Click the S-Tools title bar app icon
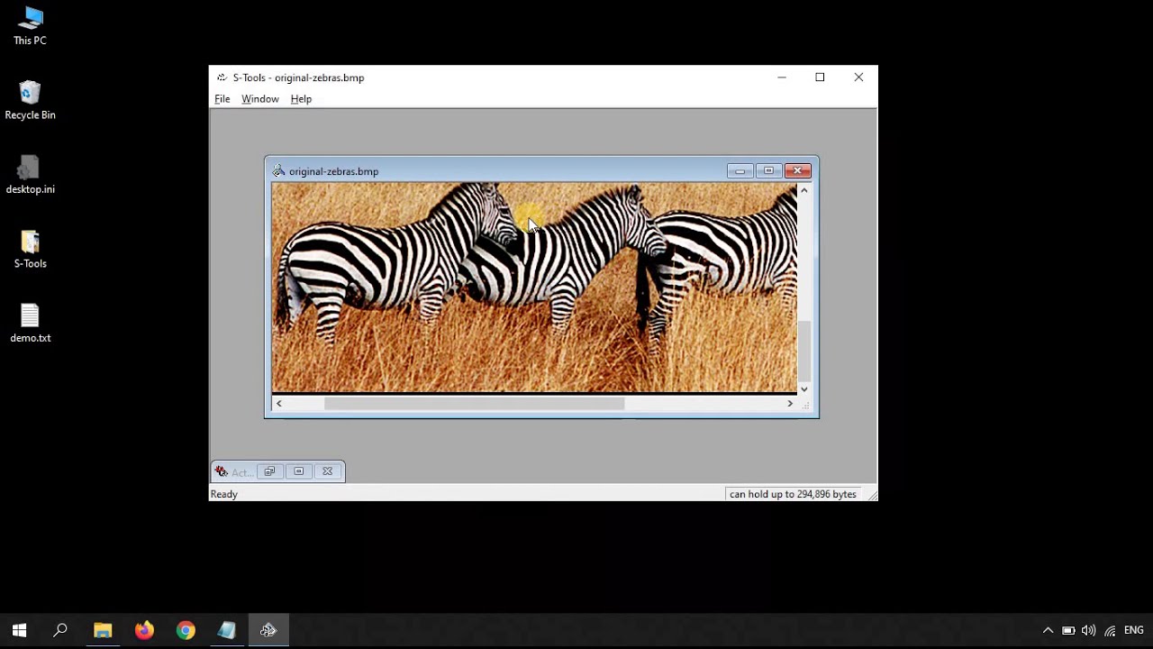Viewport: 1153px width, 649px height. click(x=222, y=78)
